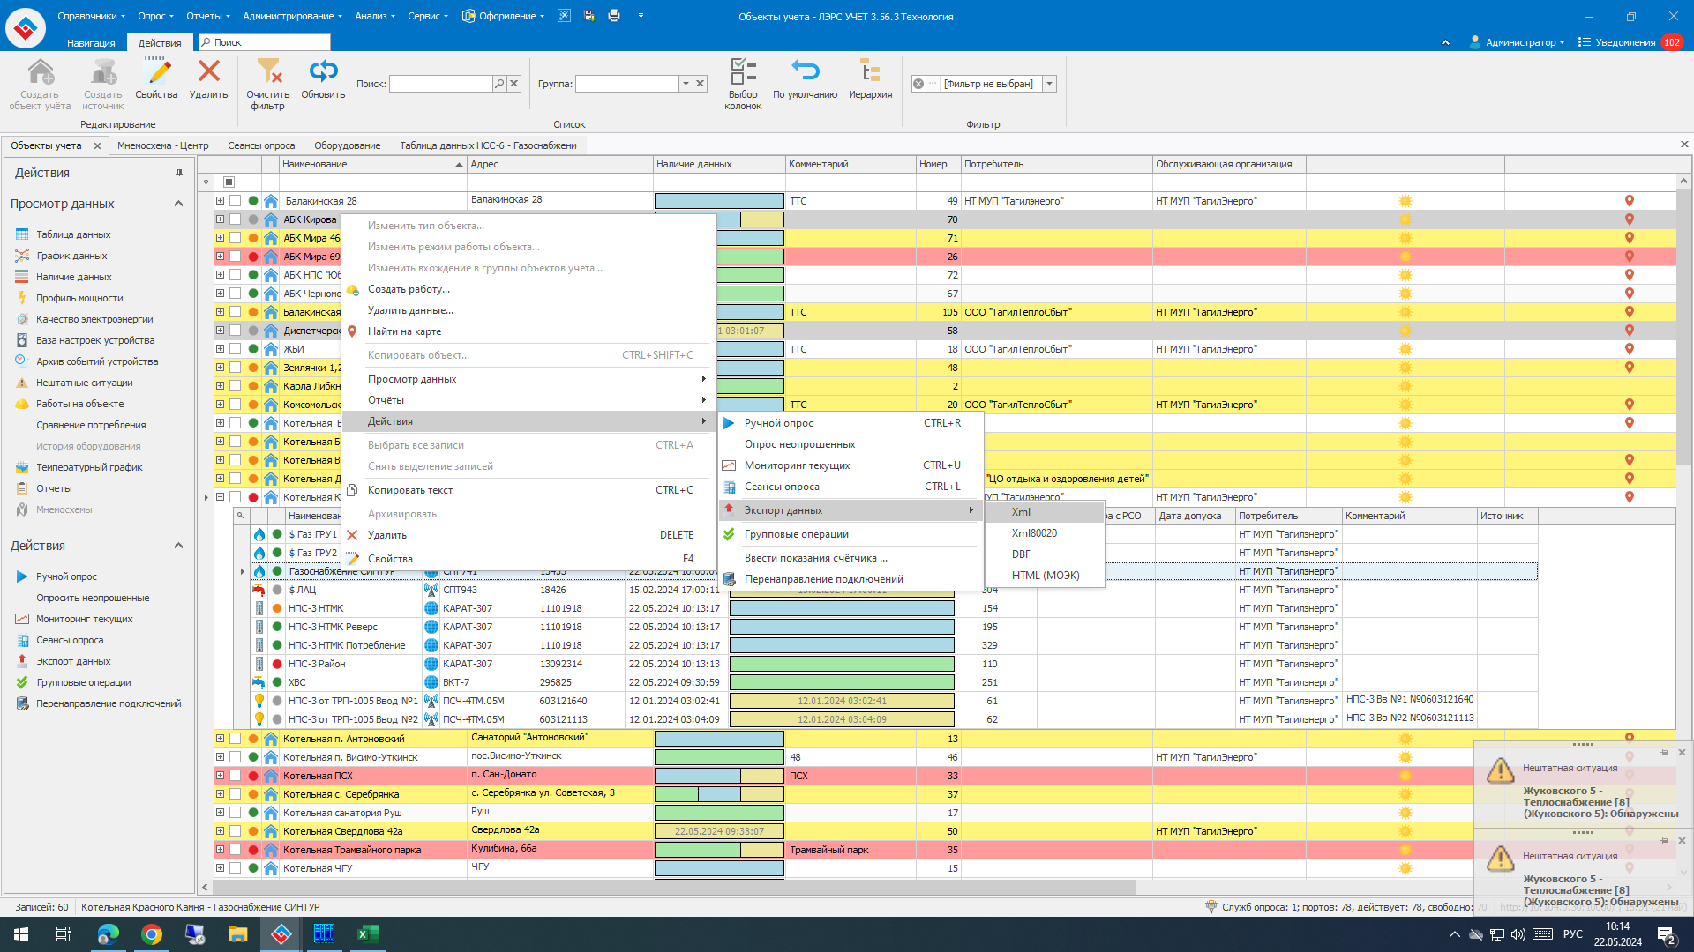Open Excel from the Windows taskbar

click(x=367, y=933)
